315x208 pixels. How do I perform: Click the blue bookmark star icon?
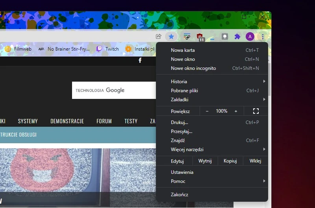coord(171,36)
